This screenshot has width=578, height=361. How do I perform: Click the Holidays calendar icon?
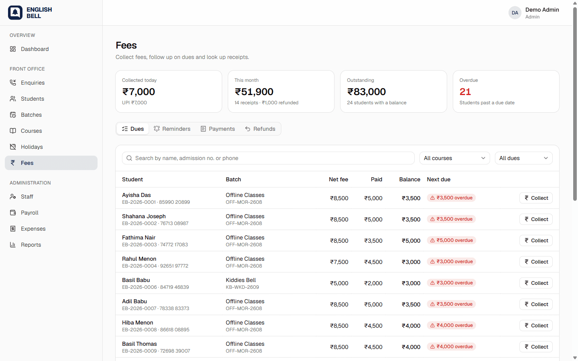click(x=13, y=147)
